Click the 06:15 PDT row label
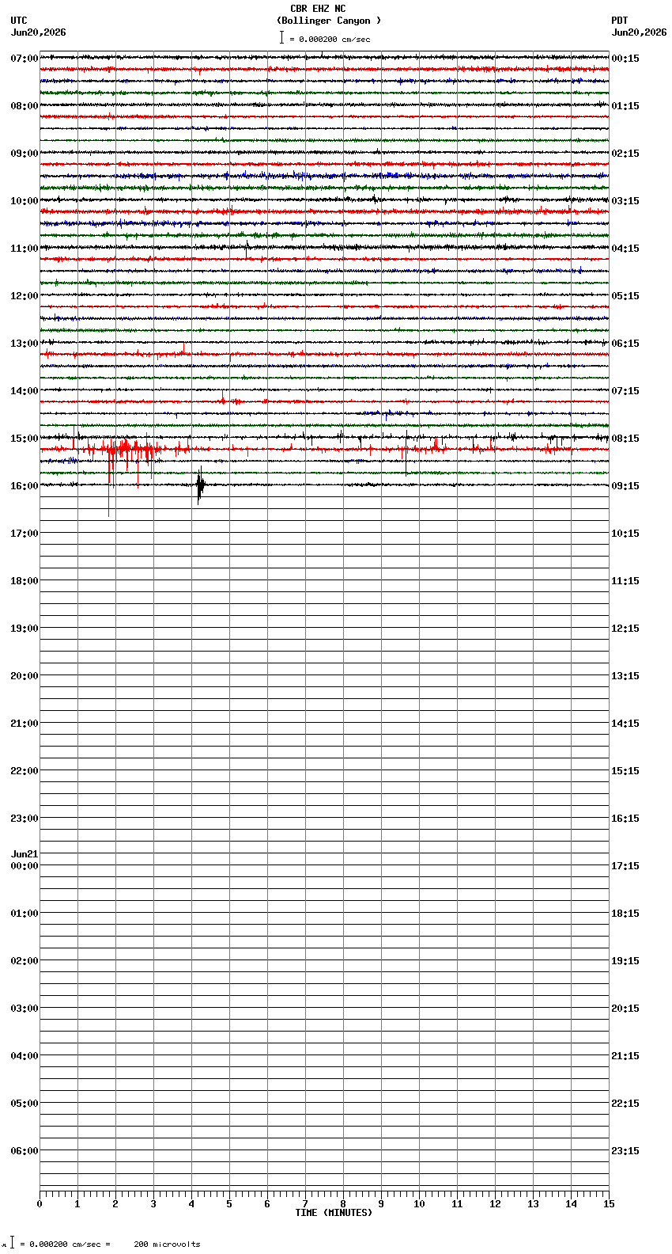Viewport: 672px width, 1254px height. [625, 344]
